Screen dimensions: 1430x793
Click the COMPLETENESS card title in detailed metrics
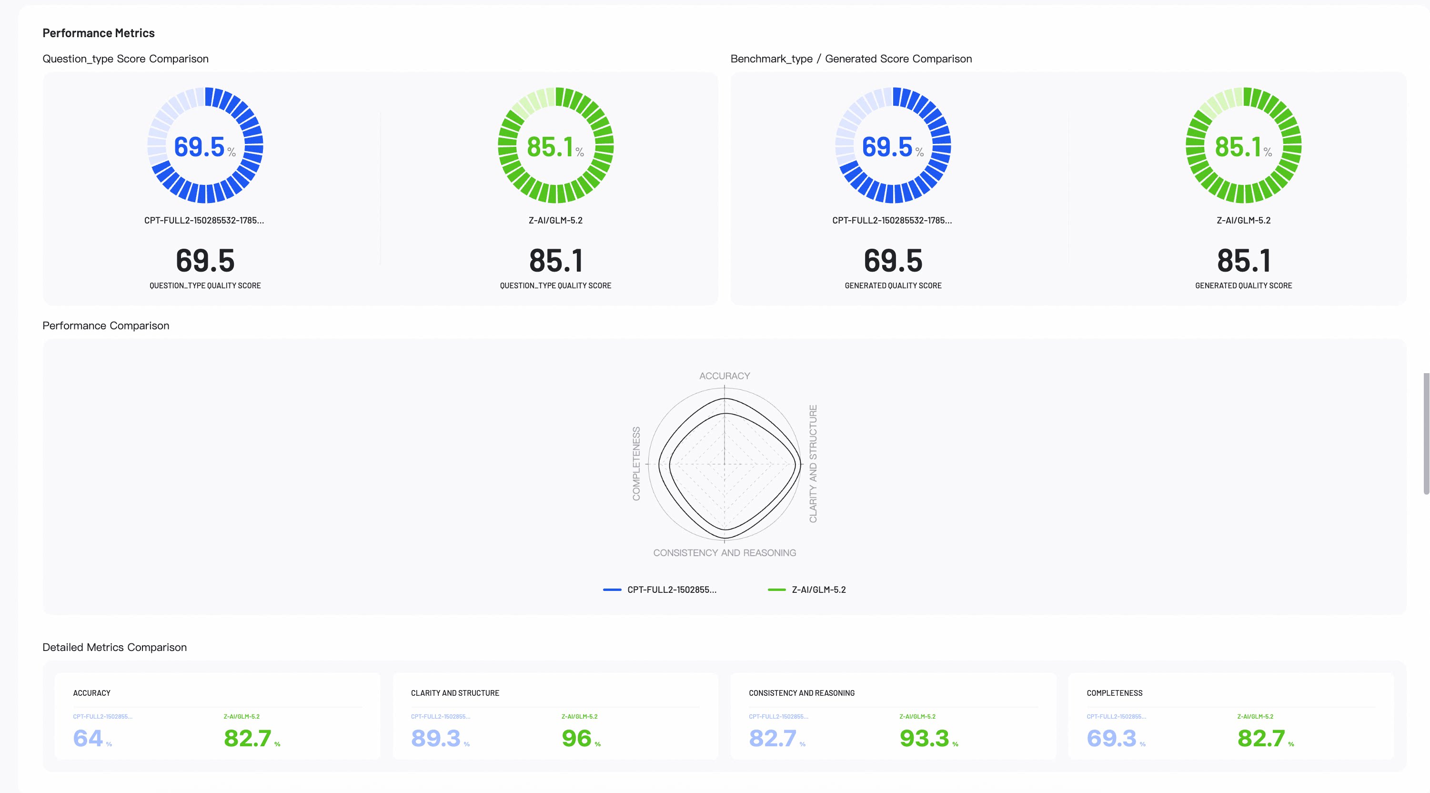(1115, 693)
